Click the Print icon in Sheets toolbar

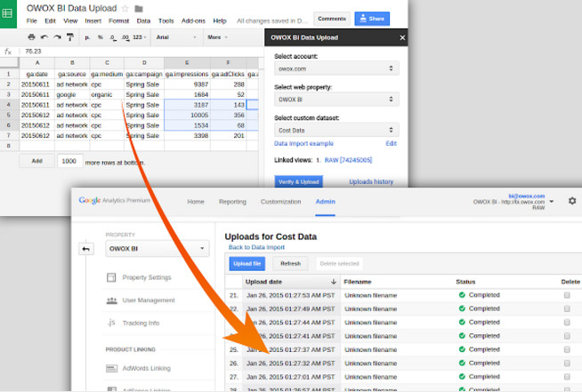(31, 37)
